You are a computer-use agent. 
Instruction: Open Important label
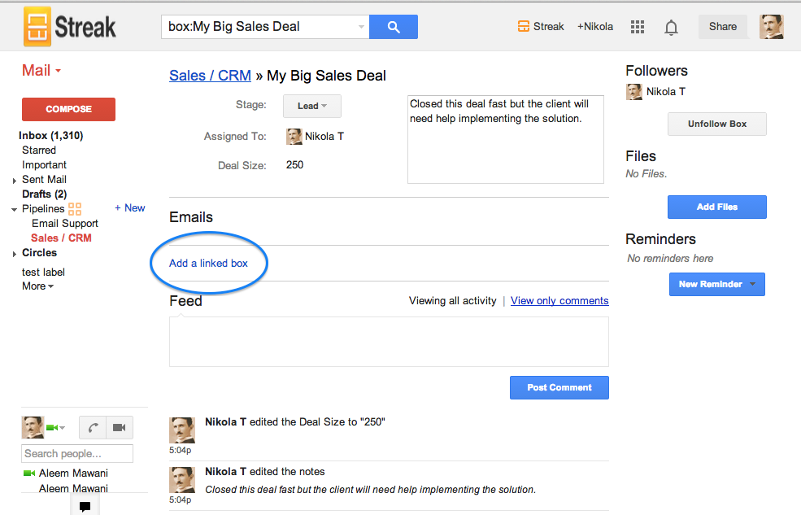[44, 165]
